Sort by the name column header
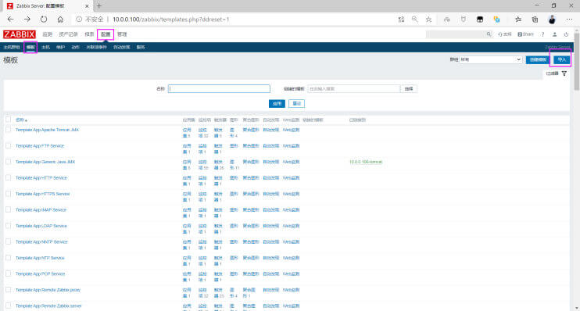580x311 pixels. (21, 120)
